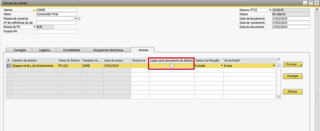Expand Status Certificação dropdown in row 1
The height and width of the screenshot is (131, 320).
click(x=222, y=66)
